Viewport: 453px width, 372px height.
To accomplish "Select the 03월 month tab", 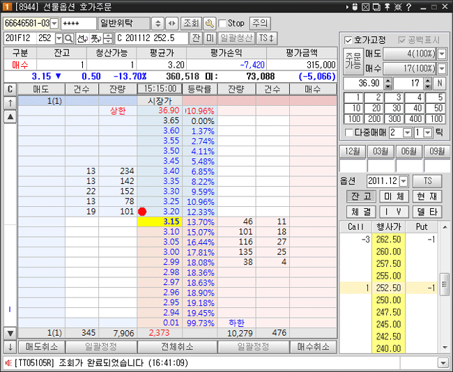I will 381,151.
